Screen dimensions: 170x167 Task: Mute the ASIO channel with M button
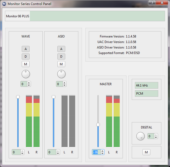[x=61, y=64]
